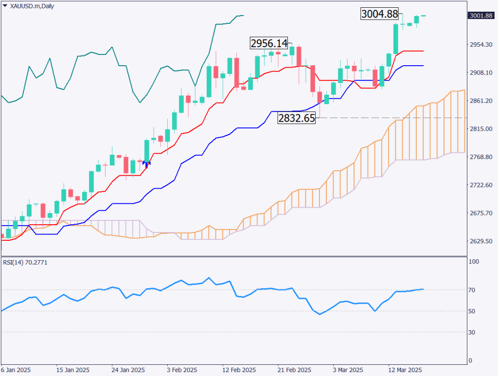Click the 6 Jan 2025 date label
Viewport: 498px width, 376px height.
tap(16, 370)
